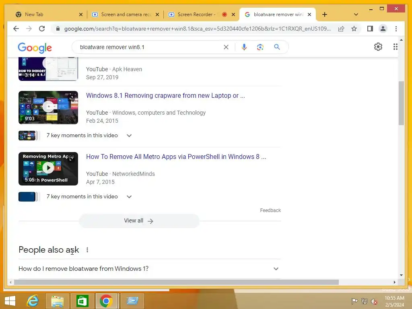
Task: Click scroll right arrow at bottom
Action: pos(394,282)
